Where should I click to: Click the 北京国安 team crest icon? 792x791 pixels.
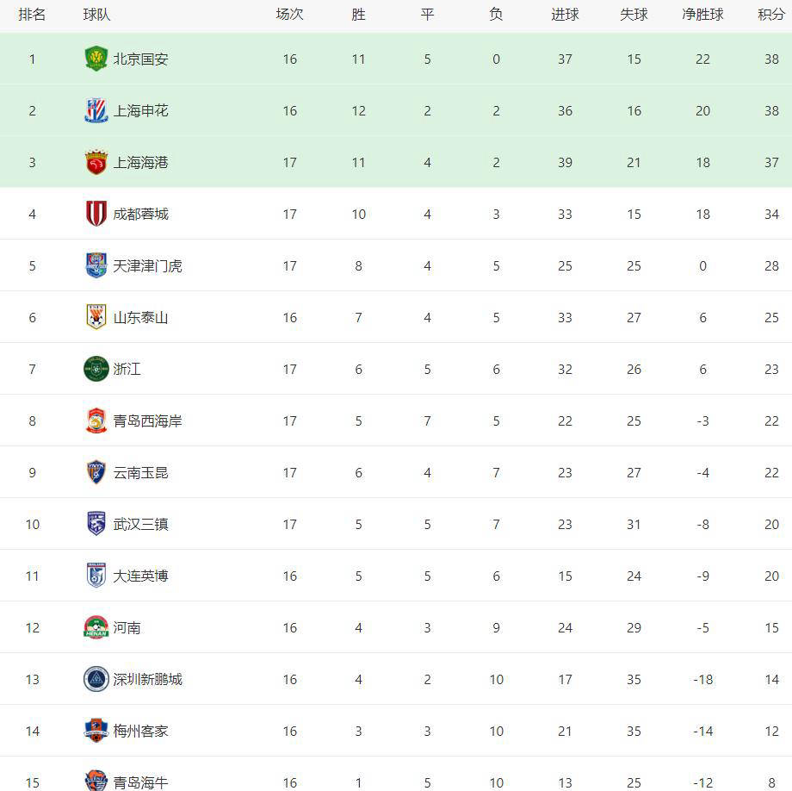tap(96, 59)
